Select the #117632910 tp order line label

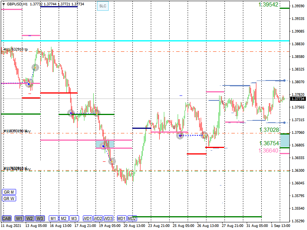click(15, 49)
